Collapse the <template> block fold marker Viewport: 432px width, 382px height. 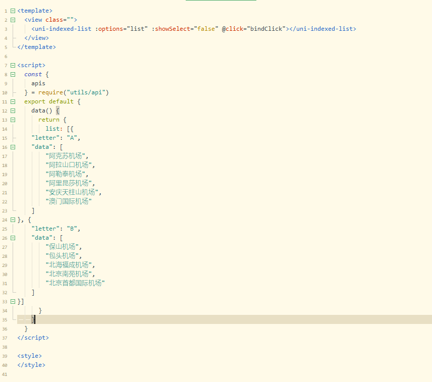click(x=13, y=11)
